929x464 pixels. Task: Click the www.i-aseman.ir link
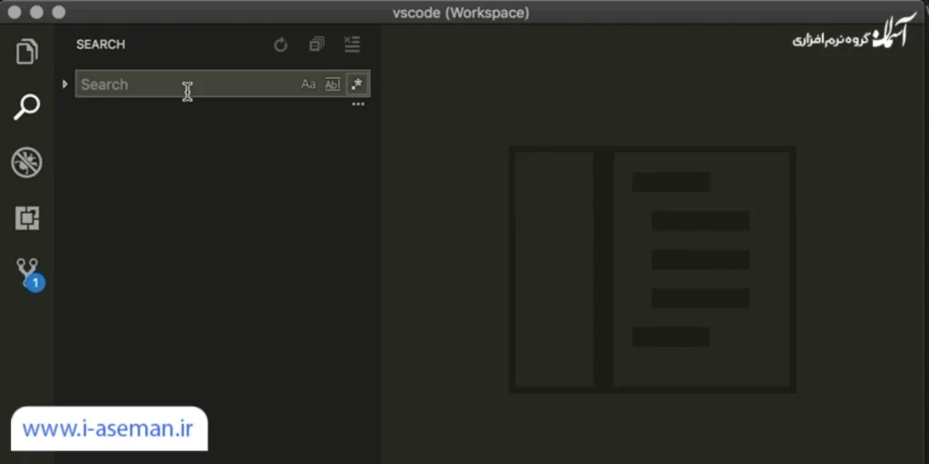click(109, 430)
